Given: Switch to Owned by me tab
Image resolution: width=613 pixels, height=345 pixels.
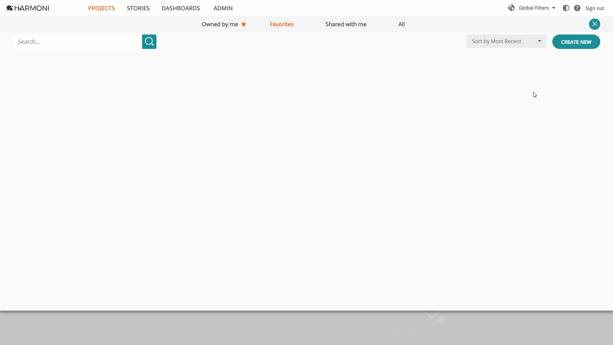Looking at the screenshot, I should pos(220,24).
